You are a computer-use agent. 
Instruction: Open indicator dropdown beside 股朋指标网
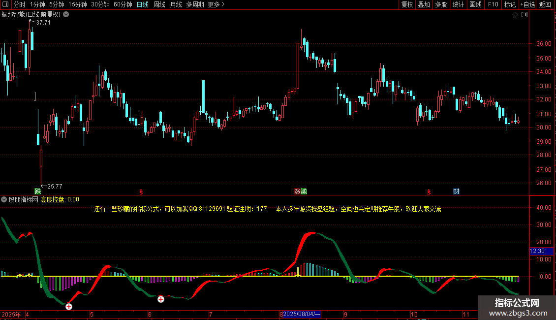[x=4, y=199]
